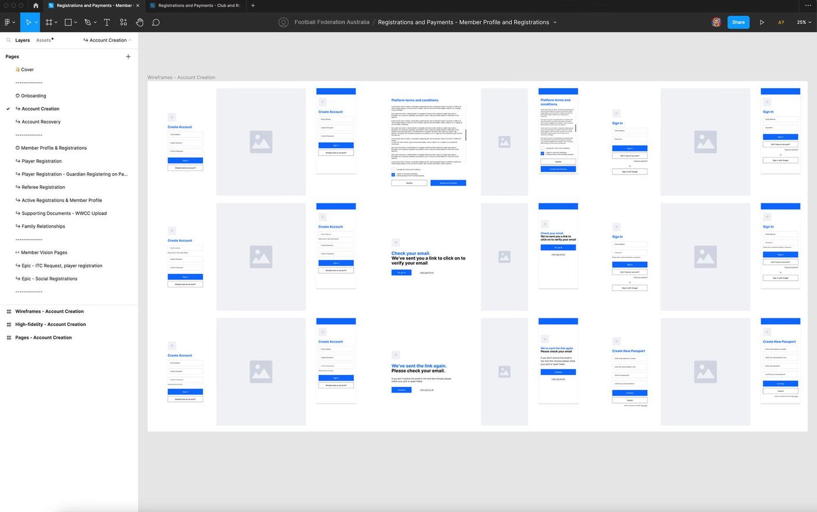
Task: Open the three-dot overflow menu
Action: click(808, 5)
